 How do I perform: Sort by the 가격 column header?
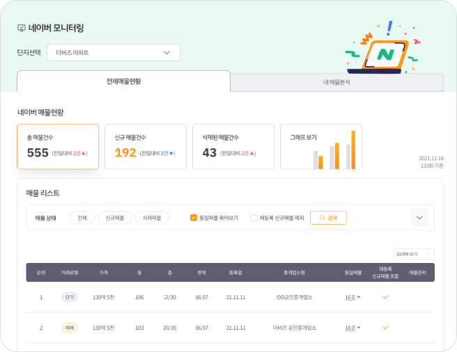tap(104, 273)
